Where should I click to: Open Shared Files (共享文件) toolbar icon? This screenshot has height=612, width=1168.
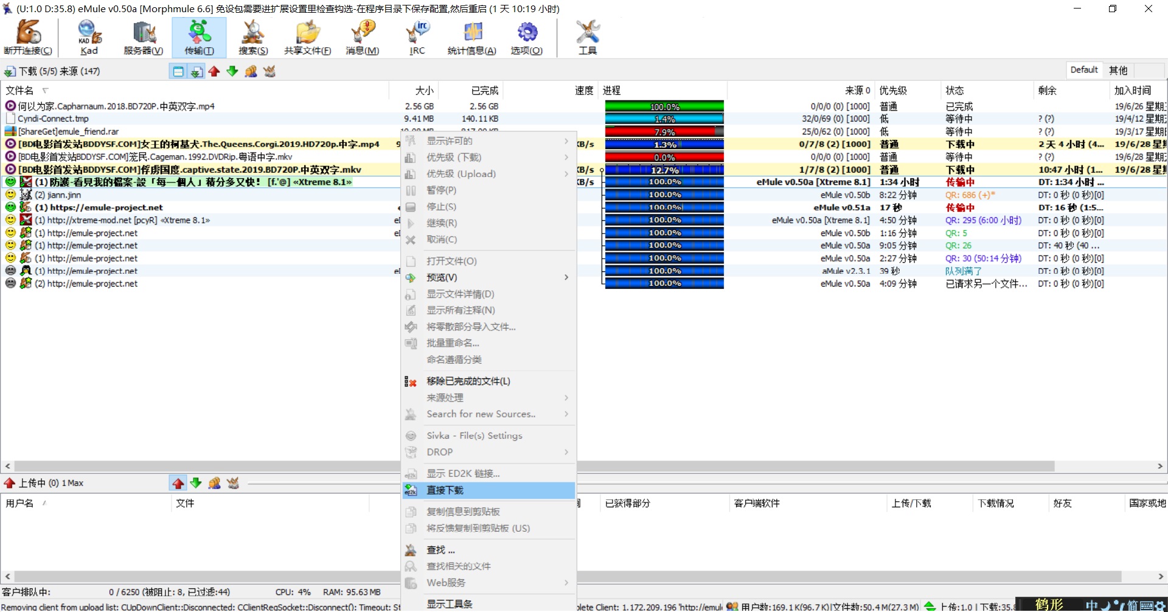click(x=308, y=38)
